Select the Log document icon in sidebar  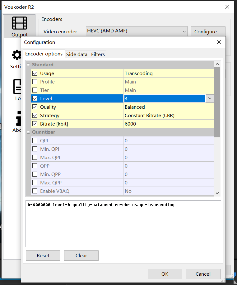(17, 87)
